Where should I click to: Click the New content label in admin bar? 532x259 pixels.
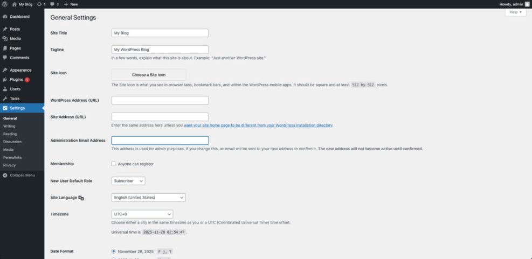point(74,4)
